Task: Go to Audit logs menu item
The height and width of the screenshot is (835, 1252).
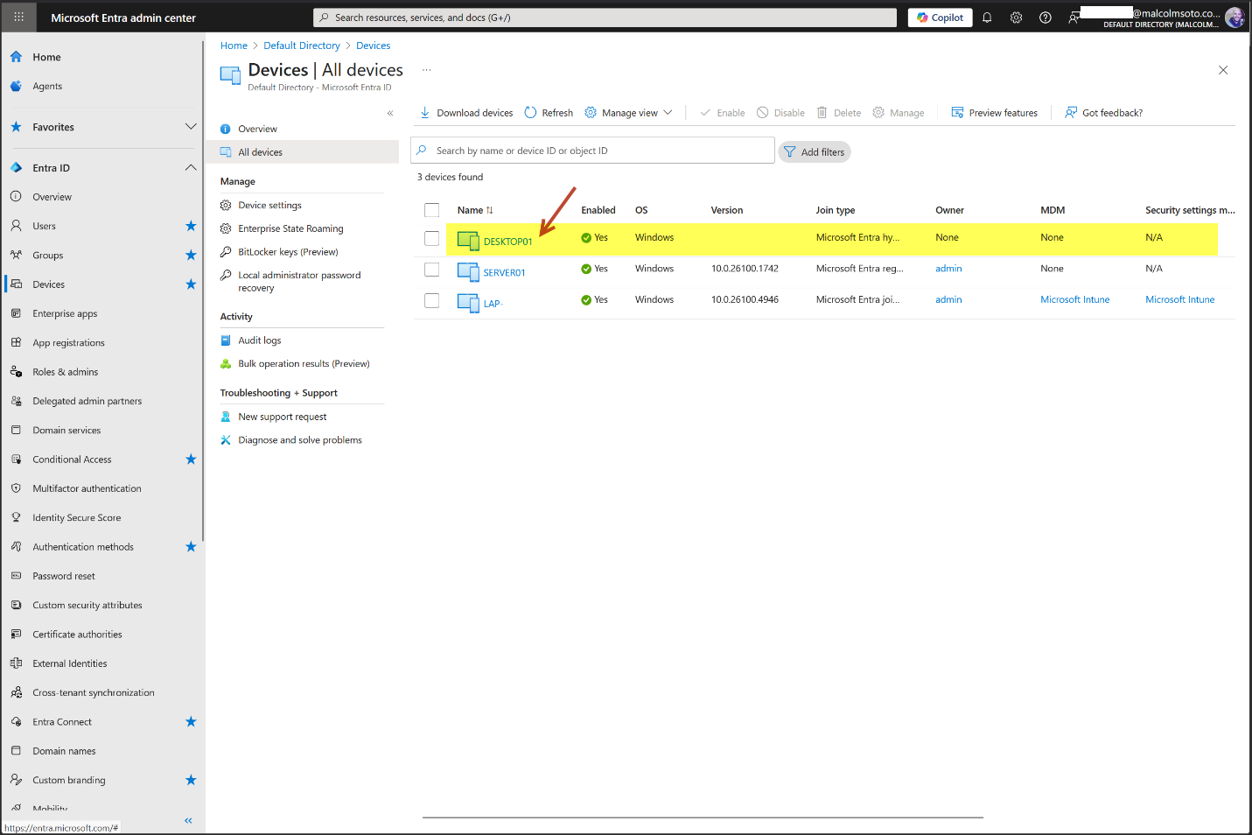Action: coord(259,340)
